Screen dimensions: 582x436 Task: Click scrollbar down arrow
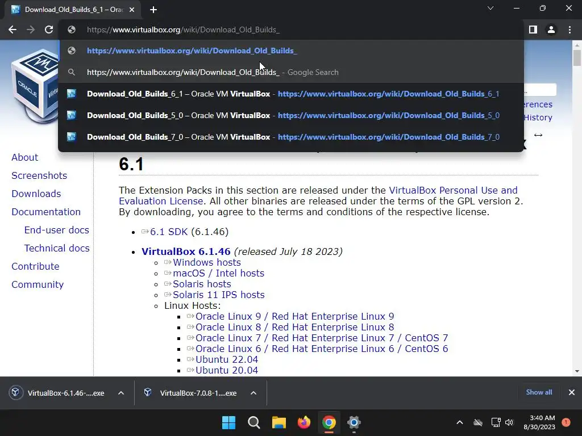(577, 371)
